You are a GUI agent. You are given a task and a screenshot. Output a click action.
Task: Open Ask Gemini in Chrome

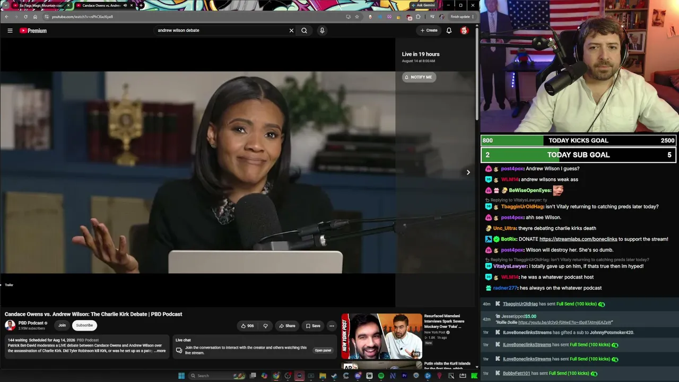click(x=423, y=5)
